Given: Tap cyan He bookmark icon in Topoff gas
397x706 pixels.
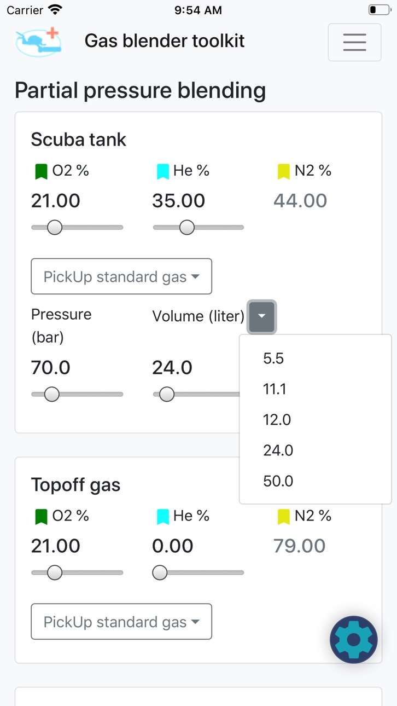Looking at the screenshot, I should click(x=162, y=517).
